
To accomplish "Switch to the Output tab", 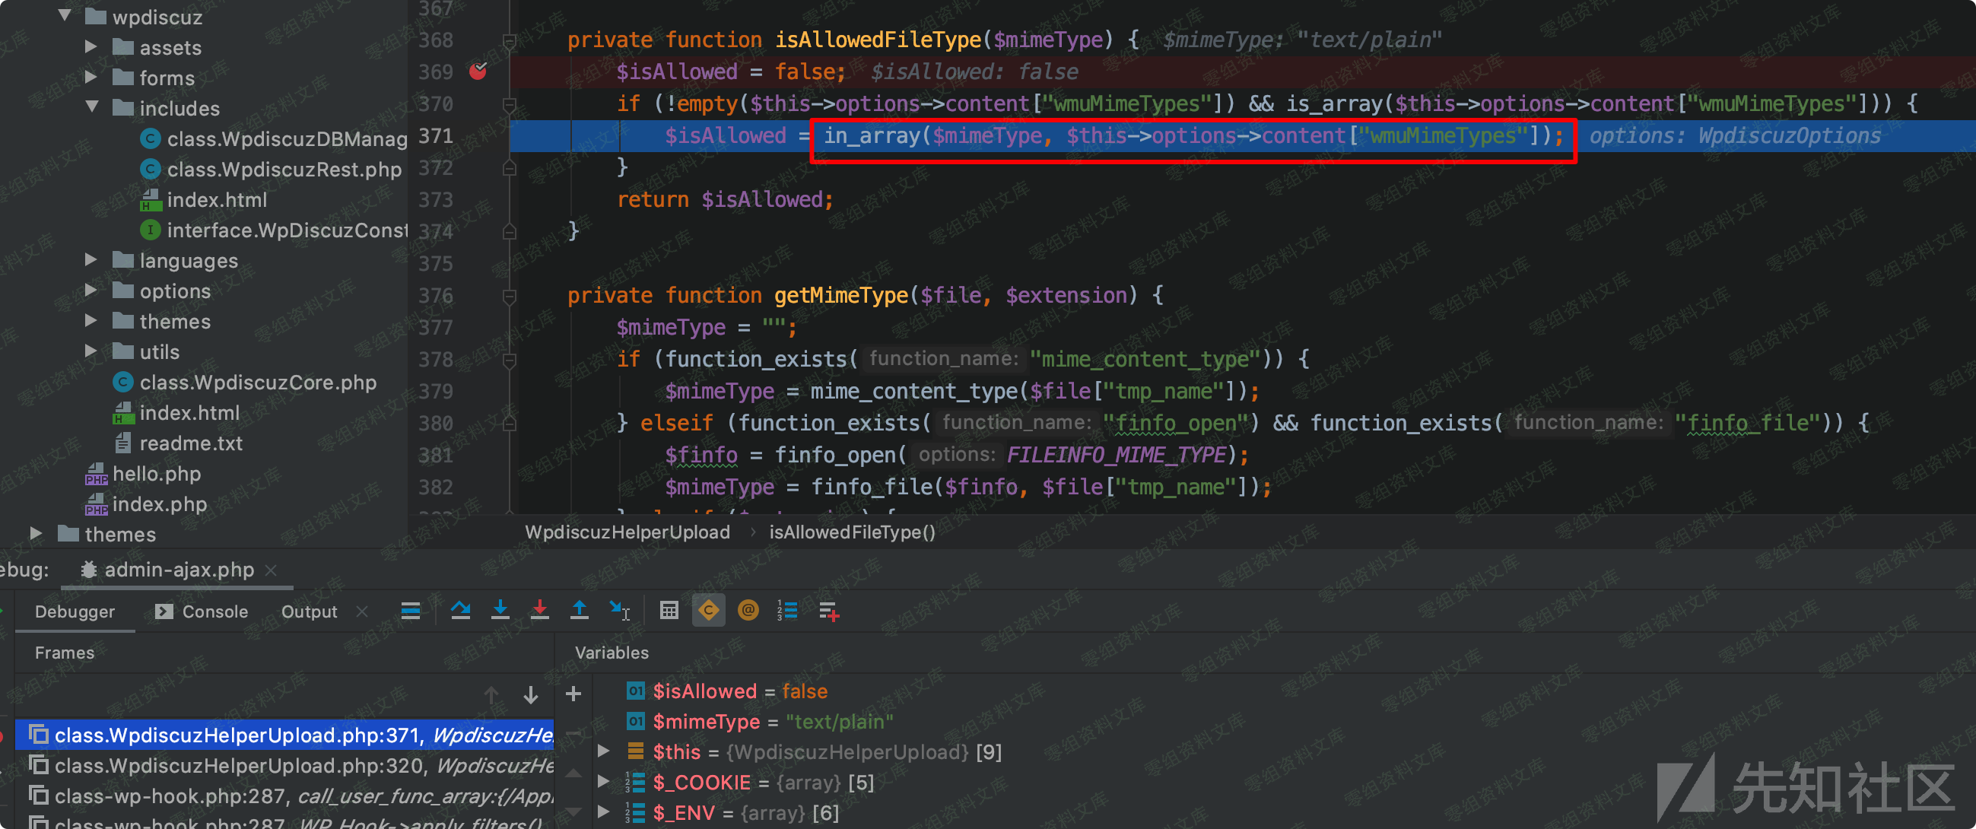I will coord(308,611).
